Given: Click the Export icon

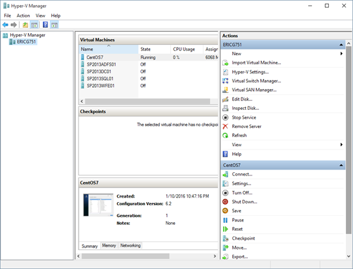Looking at the screenshot, I should coord(226,257).
